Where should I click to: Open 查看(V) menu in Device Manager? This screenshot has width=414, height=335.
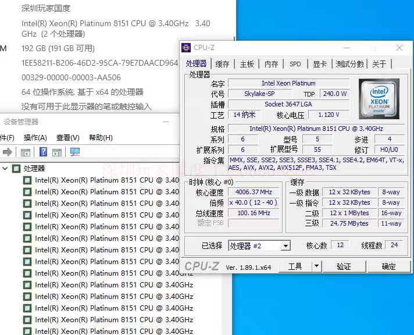click(68, 138)
